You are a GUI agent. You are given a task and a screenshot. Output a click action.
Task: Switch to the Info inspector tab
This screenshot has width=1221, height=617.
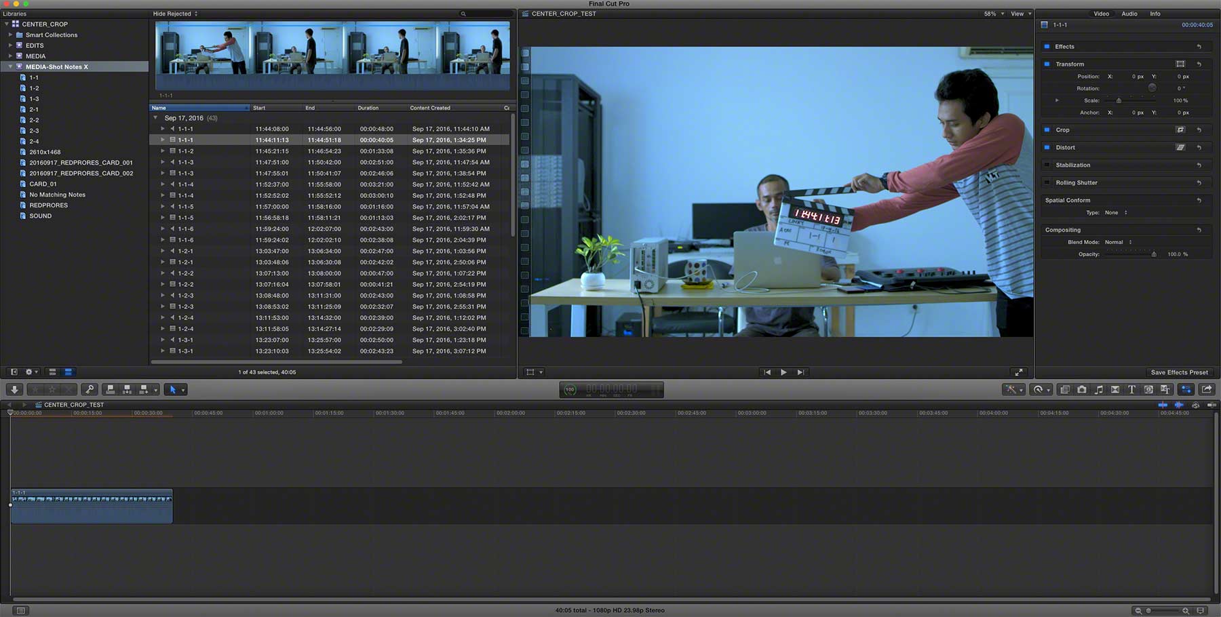[x=1155, y=14]
